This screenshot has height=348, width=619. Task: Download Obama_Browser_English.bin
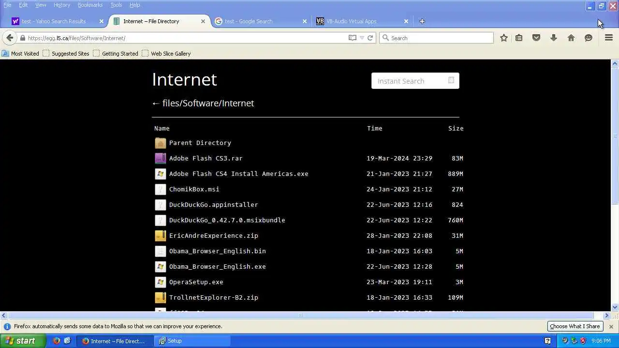coord(218,251)
